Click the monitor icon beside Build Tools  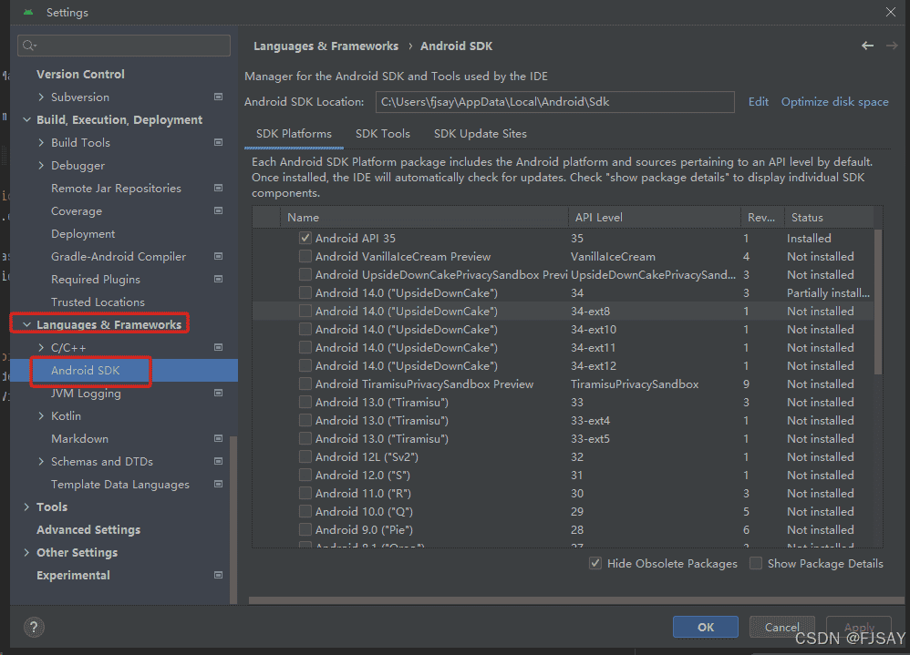pos(217,142)
